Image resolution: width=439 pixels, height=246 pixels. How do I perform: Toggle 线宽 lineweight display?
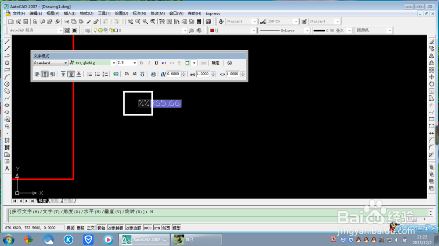click(166, 228)
